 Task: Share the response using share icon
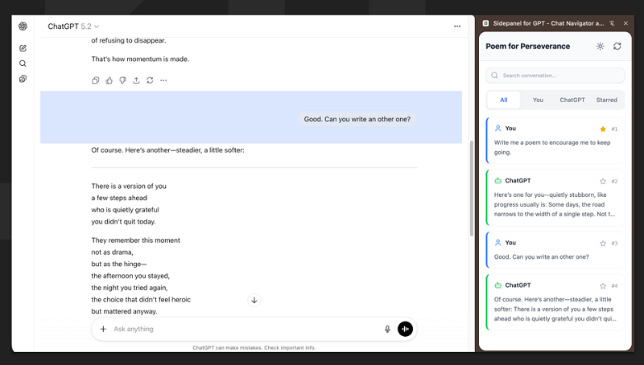tap(136, 80)
